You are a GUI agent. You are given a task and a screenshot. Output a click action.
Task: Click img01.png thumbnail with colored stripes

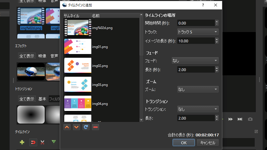(x=78, y=46)
